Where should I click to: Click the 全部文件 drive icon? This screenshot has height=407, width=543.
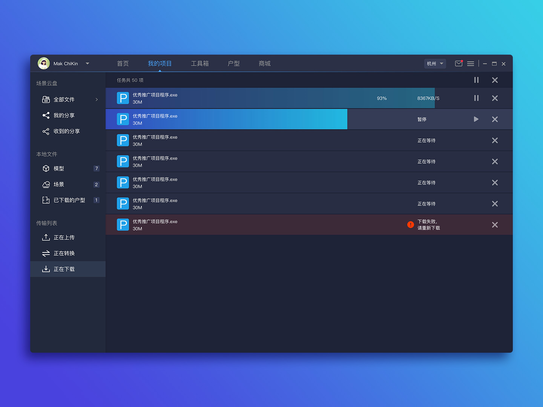click(x=46, y=99)
